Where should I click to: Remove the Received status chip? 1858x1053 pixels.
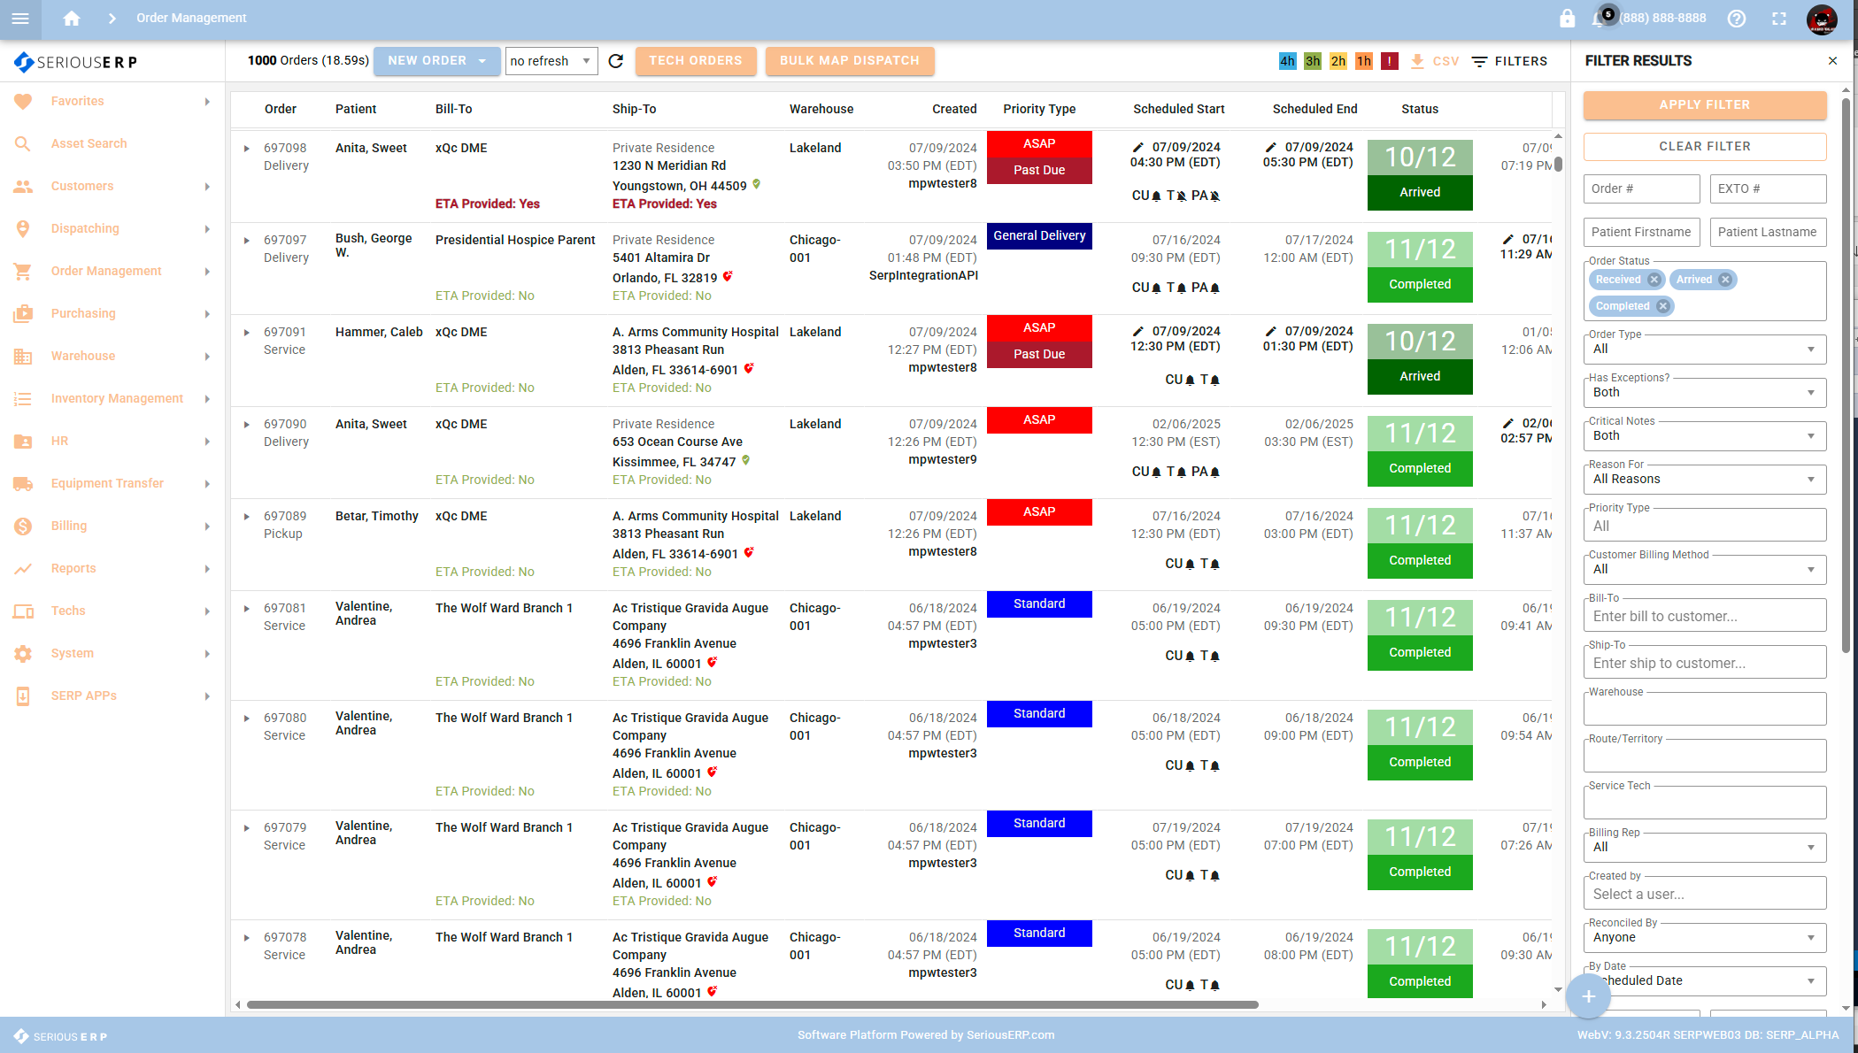[x=1654, y=280]
